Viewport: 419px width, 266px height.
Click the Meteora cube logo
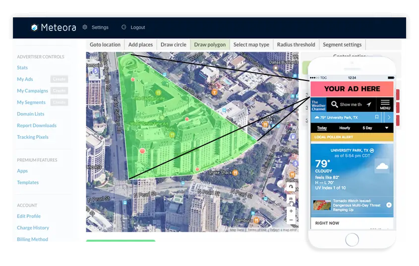coord(34,27)
